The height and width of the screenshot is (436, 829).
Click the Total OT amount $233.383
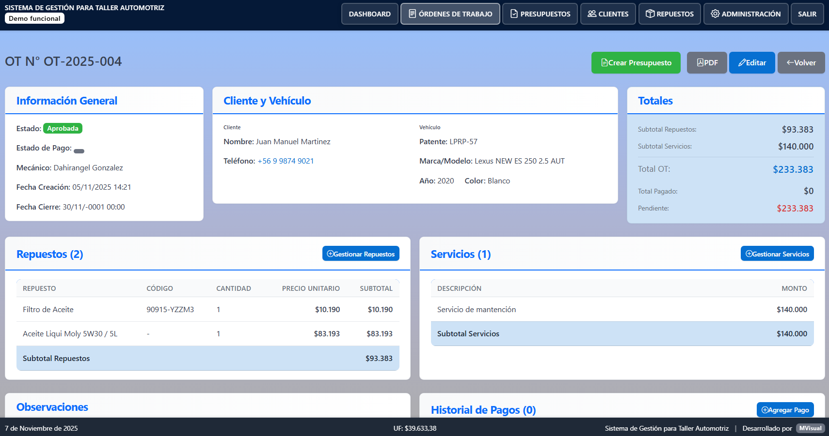(x=793, y=169)
